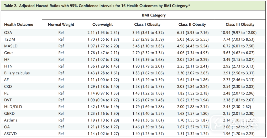Select the Normal Weight column header
Screen dimensions: 267x138
pyautogui.click(x=61, y=24)
